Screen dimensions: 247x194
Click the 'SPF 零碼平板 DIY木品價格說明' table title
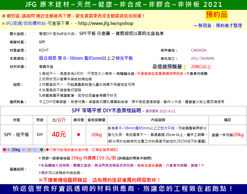coord(106,110)
